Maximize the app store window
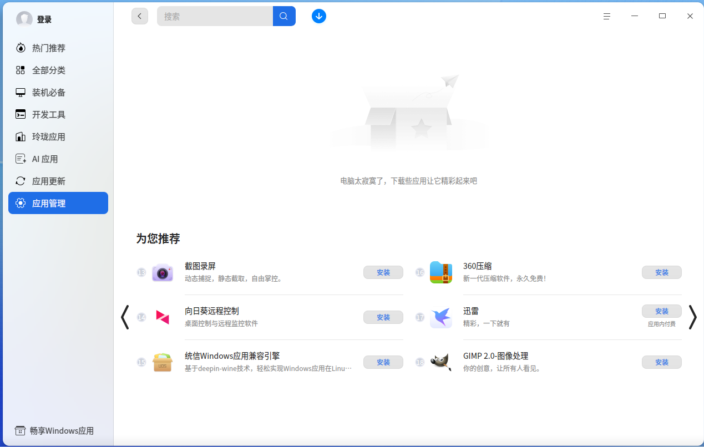Screen dimensions: 704x447 pyautogui.click(x=662, y=16)
